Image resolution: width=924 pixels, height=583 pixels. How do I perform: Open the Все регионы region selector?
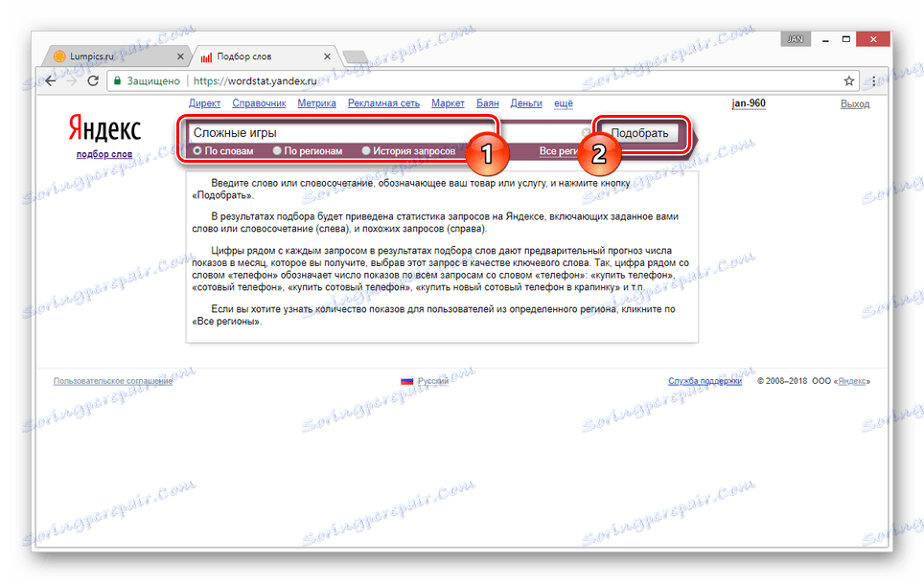click(x=558, y=151)
